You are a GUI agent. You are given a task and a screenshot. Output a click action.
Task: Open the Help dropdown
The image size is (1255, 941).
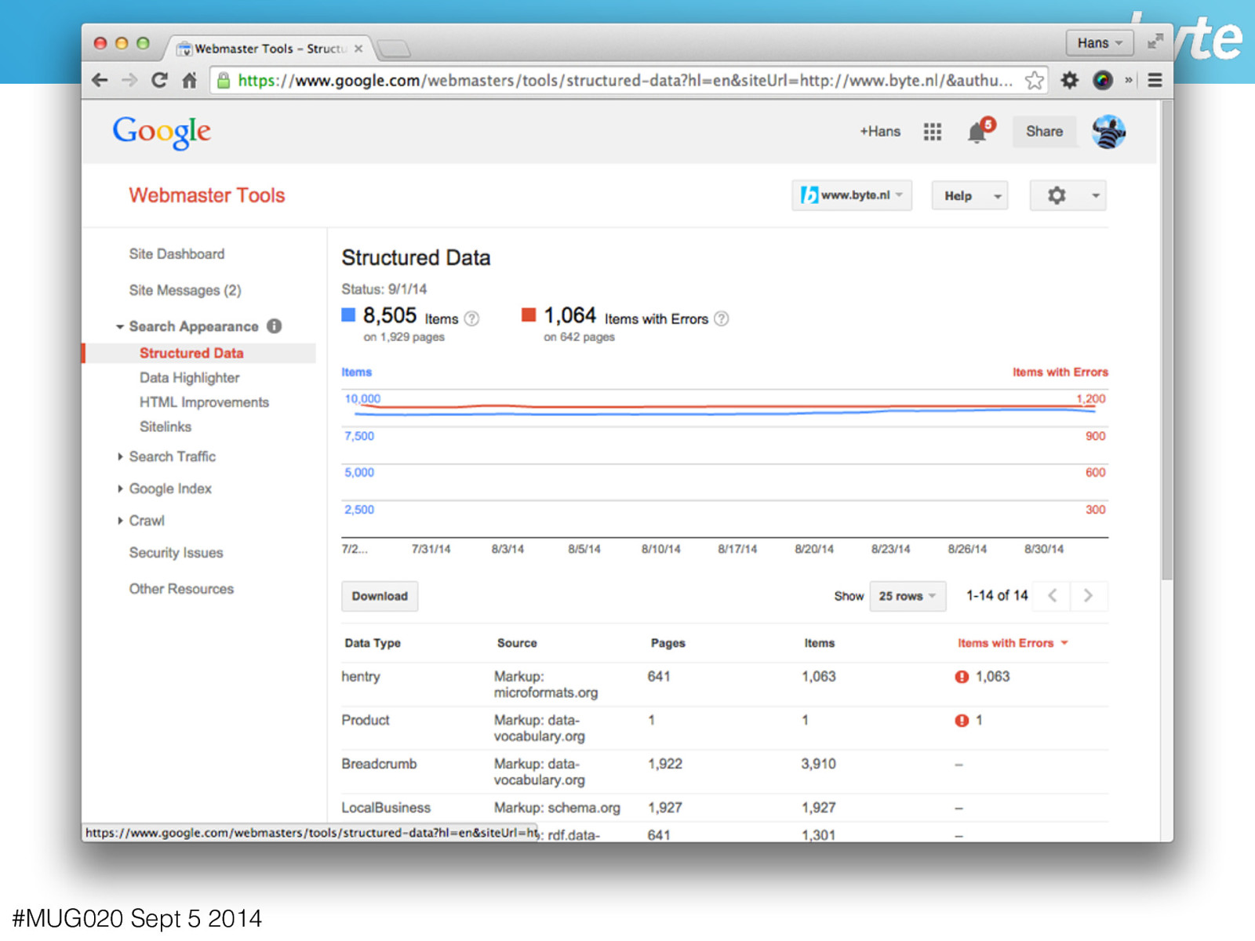970,195
